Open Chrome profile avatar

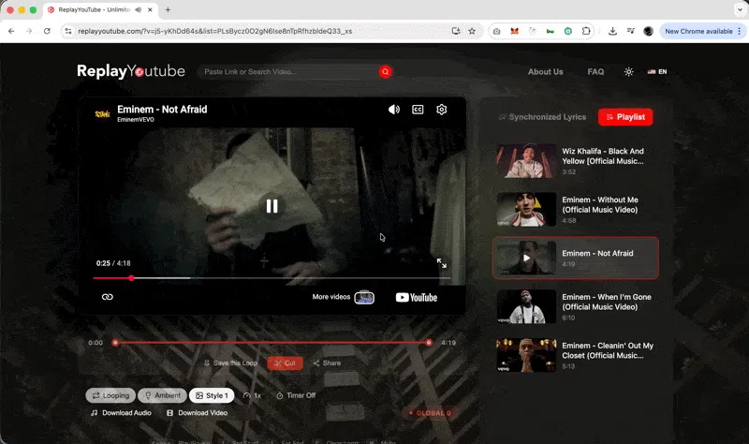648,31
